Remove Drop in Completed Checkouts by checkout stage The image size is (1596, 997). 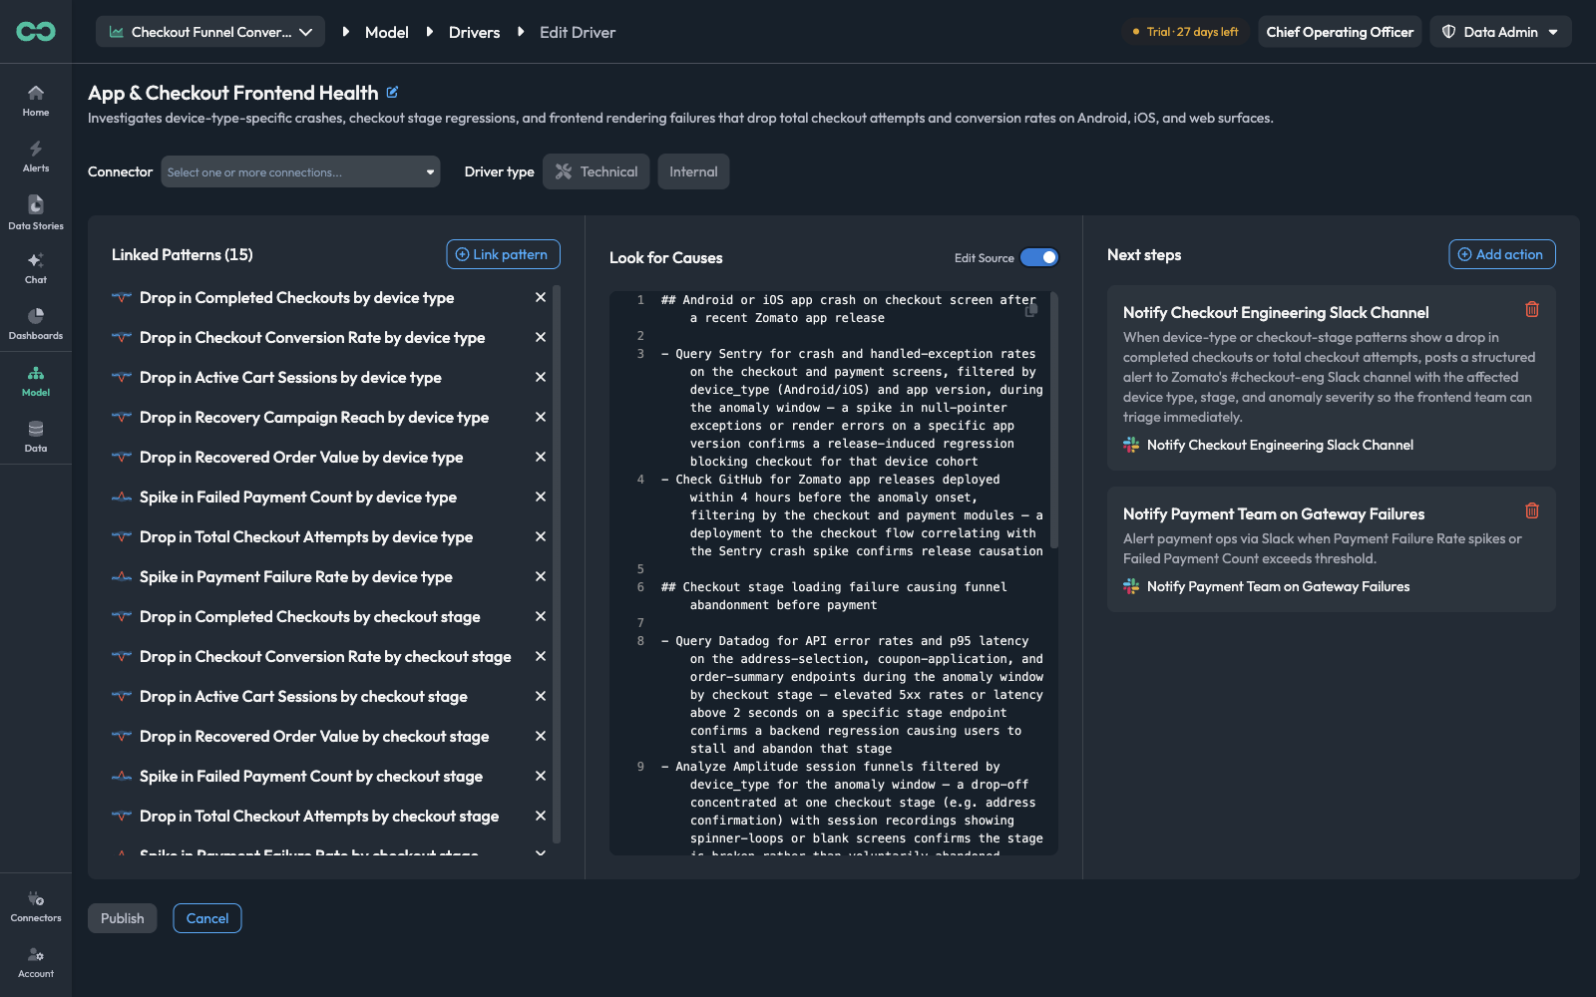pyautogui.click(x=541, y=616)
